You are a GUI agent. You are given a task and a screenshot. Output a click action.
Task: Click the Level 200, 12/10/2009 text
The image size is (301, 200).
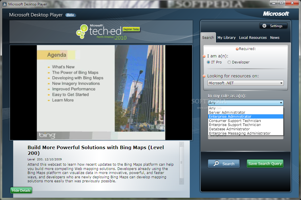tap(44, 159)
